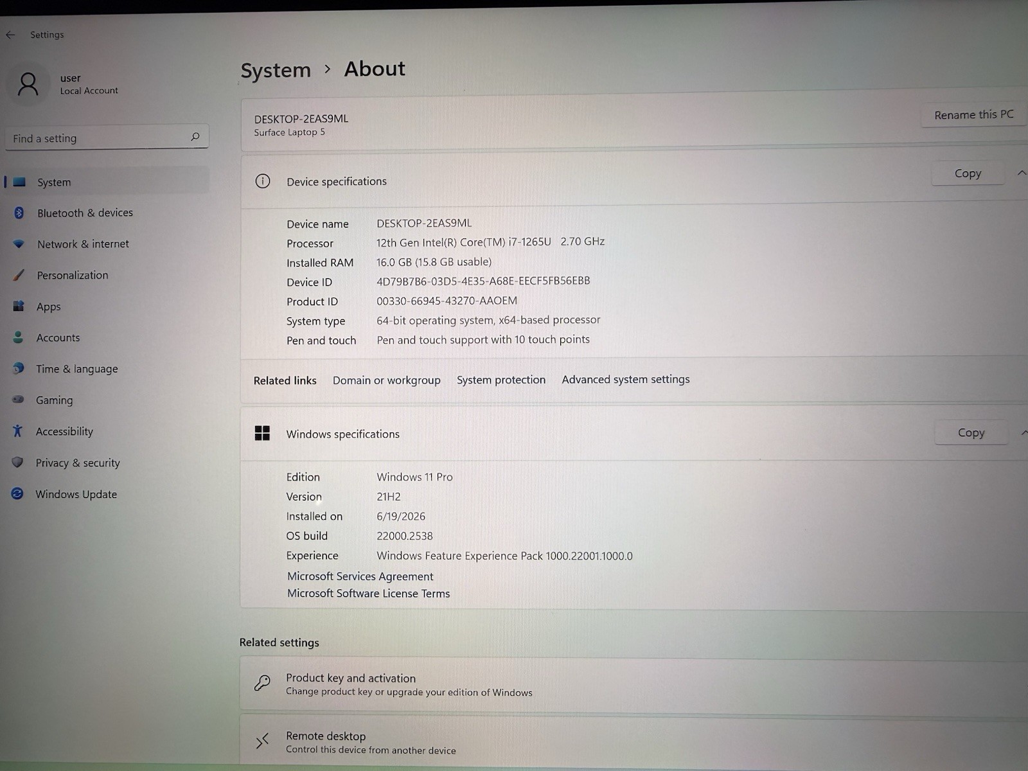Click the Windows Update sync icon

tap(17, 493)
